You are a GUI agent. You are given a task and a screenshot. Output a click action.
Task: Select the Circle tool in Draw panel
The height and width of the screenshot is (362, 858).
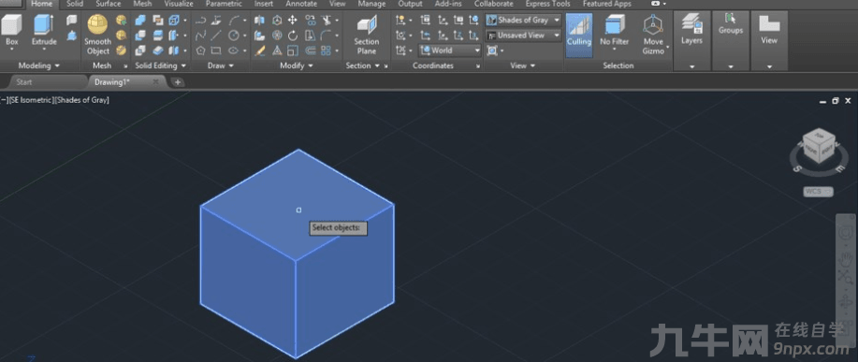(x=234, y=36)
